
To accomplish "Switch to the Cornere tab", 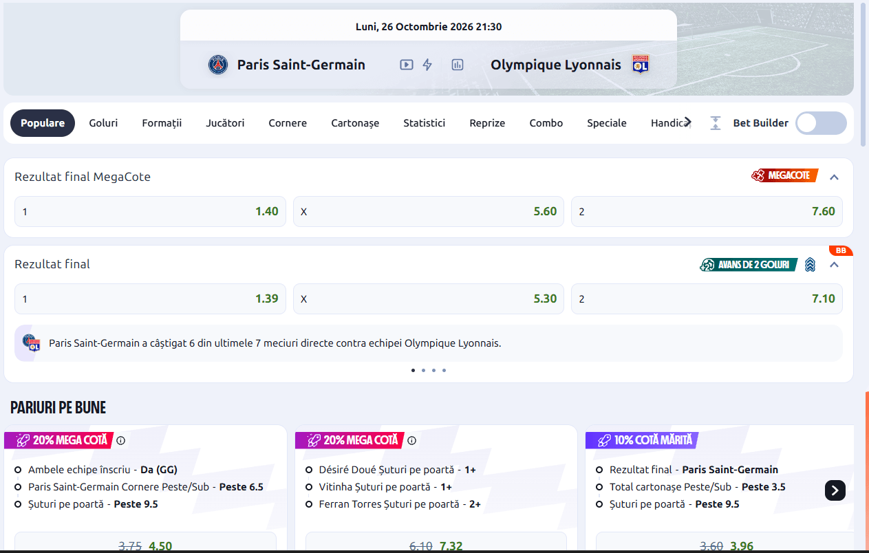I will [288, 123].
